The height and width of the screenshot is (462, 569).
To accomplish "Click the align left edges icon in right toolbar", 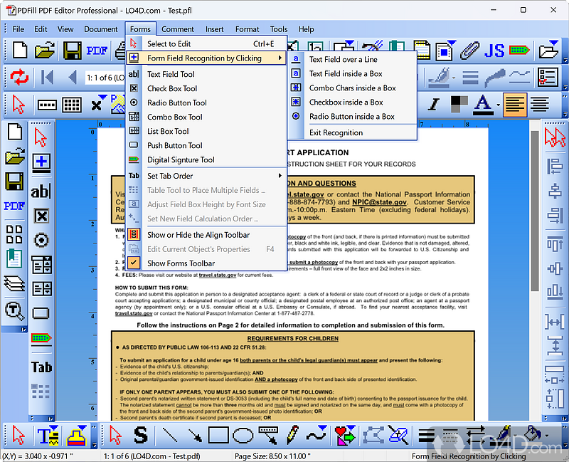I will tap(555, 166).
